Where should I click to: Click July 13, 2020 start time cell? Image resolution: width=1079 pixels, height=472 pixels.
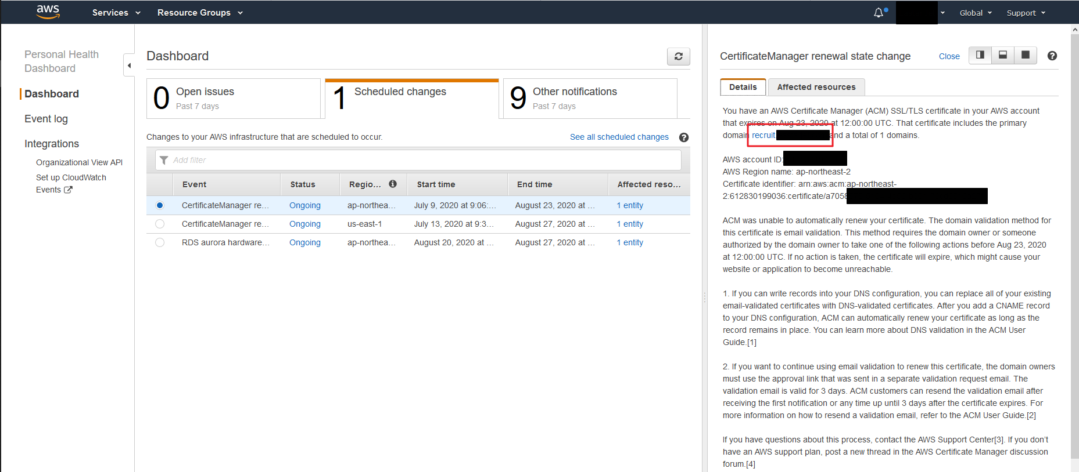[x=454, y=224]
